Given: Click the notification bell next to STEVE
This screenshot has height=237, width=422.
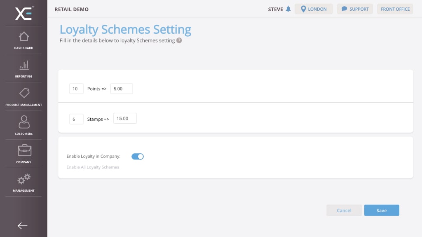Looking at the screenshot, I should coord(288,9).
